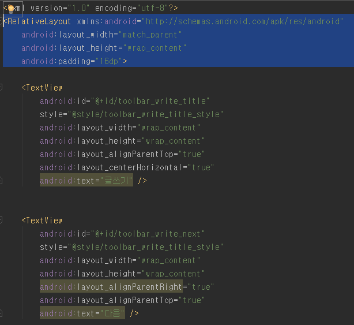354x325 pixels.
Task: Click style attribute under toolbar_write_next id
Action: tap(131, 247)
